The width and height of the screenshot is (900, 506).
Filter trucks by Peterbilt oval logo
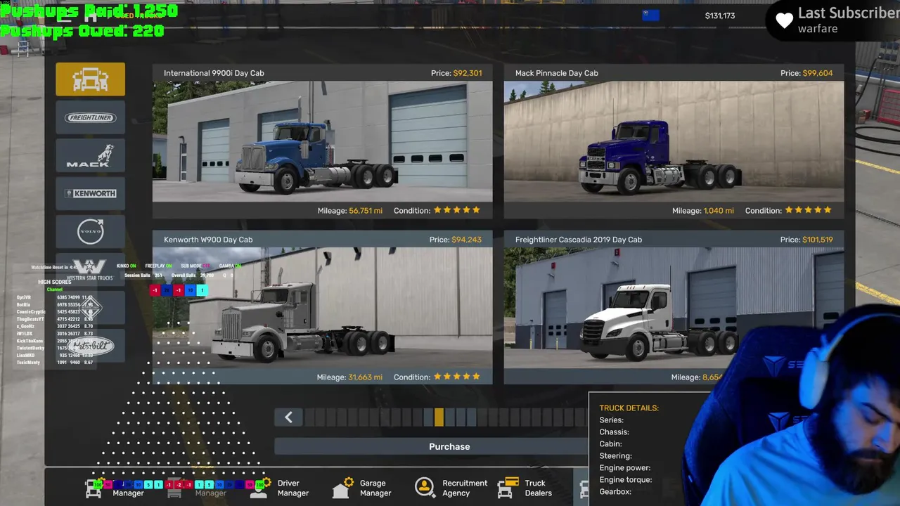[90, 345]
